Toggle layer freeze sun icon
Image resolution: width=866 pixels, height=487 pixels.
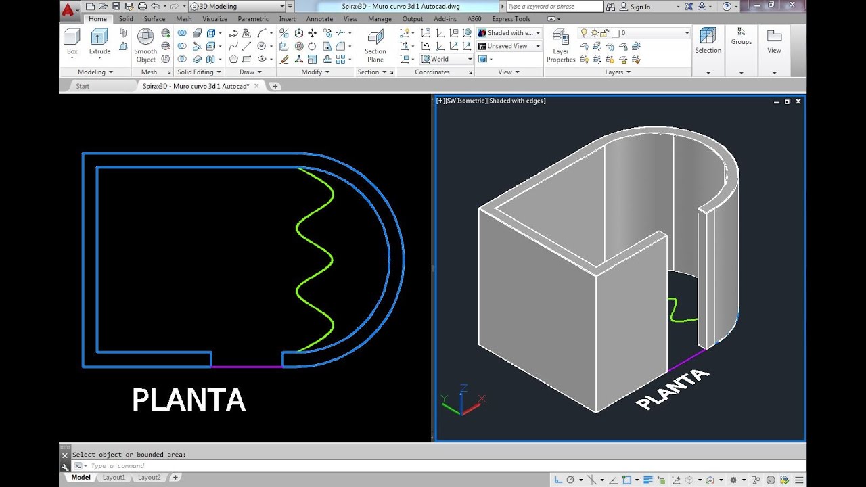tap(595, 33)
